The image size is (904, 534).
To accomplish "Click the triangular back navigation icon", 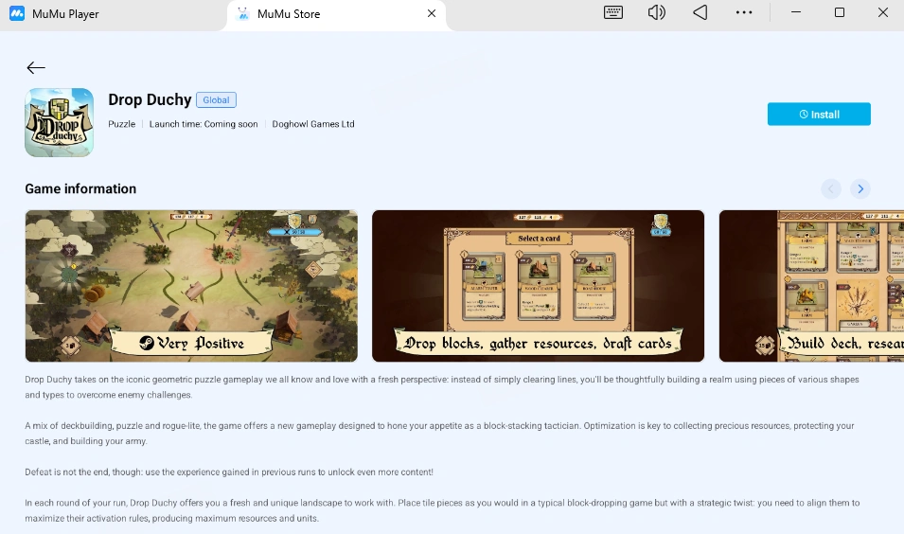I will (700, 12).
